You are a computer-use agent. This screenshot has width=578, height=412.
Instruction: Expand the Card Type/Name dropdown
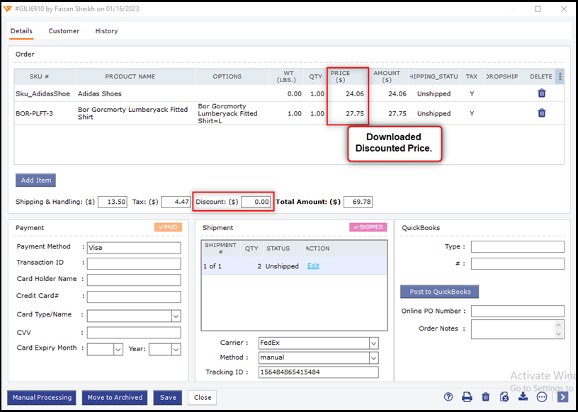[176, 316]
